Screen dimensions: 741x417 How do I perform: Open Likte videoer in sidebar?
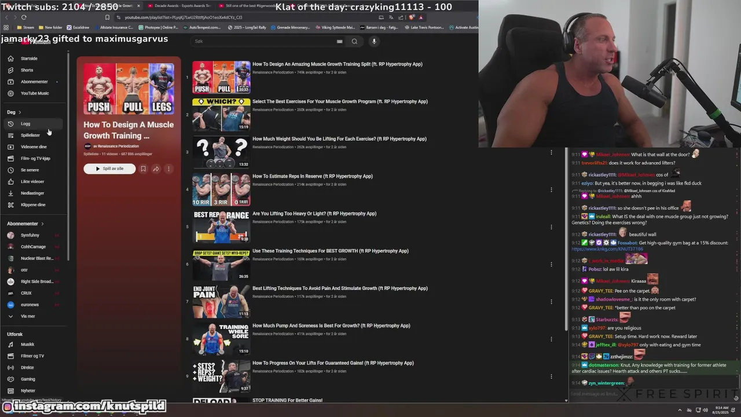[x=32, y=181]
